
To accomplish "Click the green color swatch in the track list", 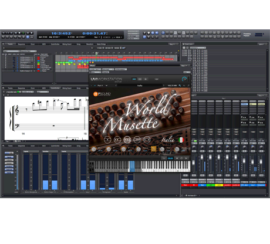I will (x=39, y=62).
